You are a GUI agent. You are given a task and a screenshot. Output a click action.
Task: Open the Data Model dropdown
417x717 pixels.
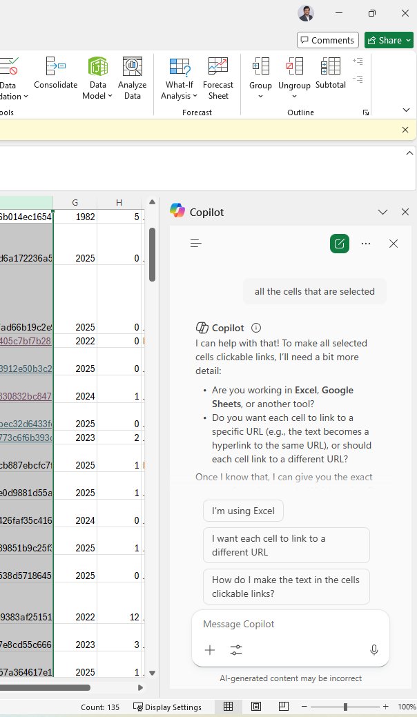click(x=97, y=79)
